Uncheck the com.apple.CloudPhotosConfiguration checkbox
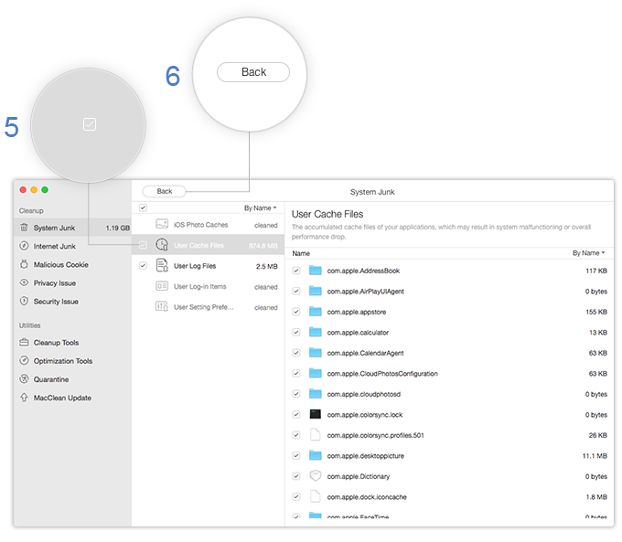This screenshot has width=622, height=542. point(296,373)
